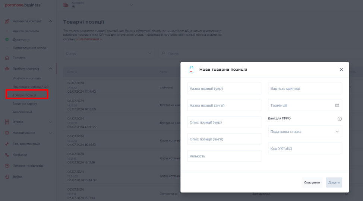Select Товарні позиції in sidebar

click(24, 95)
